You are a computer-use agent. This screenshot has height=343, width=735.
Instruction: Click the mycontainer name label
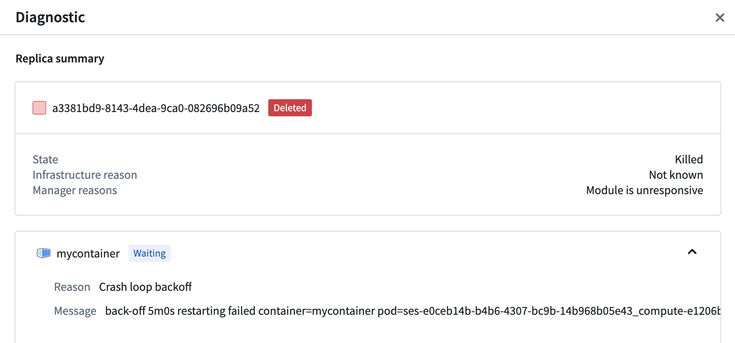point(88,254)
